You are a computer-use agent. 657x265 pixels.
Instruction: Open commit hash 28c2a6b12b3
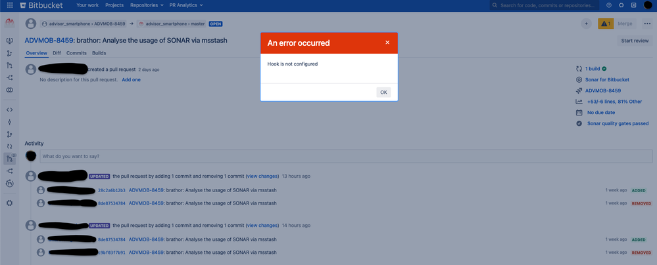[x=111, y=190]
